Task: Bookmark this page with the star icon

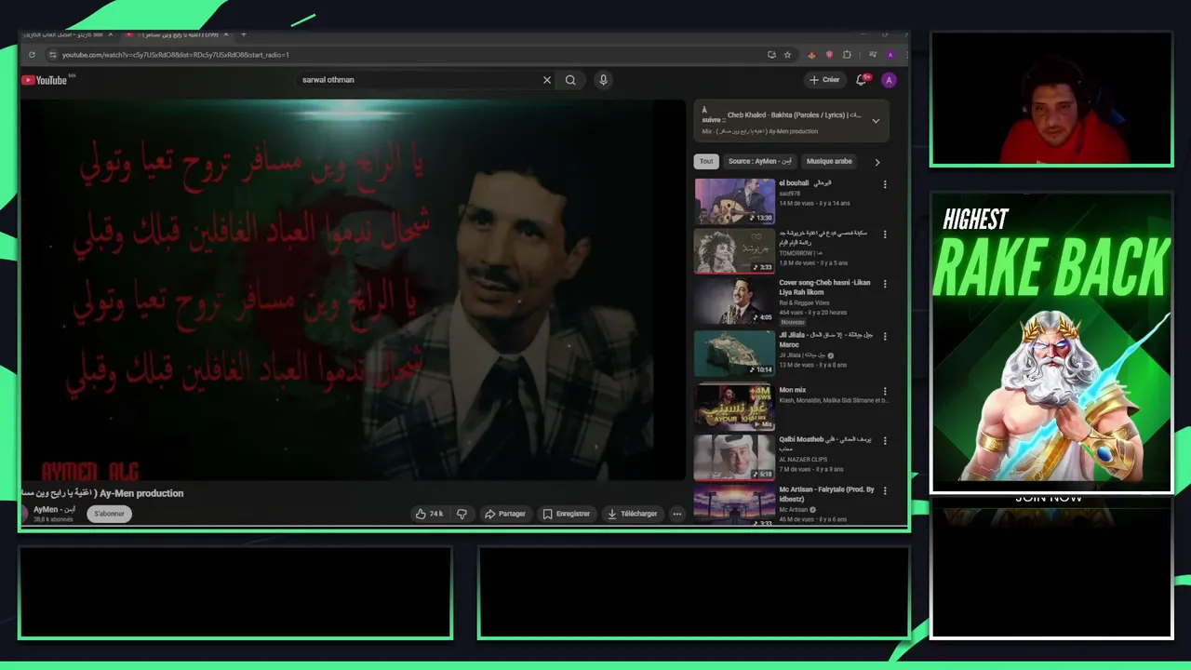Action: click(x=787, y=55)
